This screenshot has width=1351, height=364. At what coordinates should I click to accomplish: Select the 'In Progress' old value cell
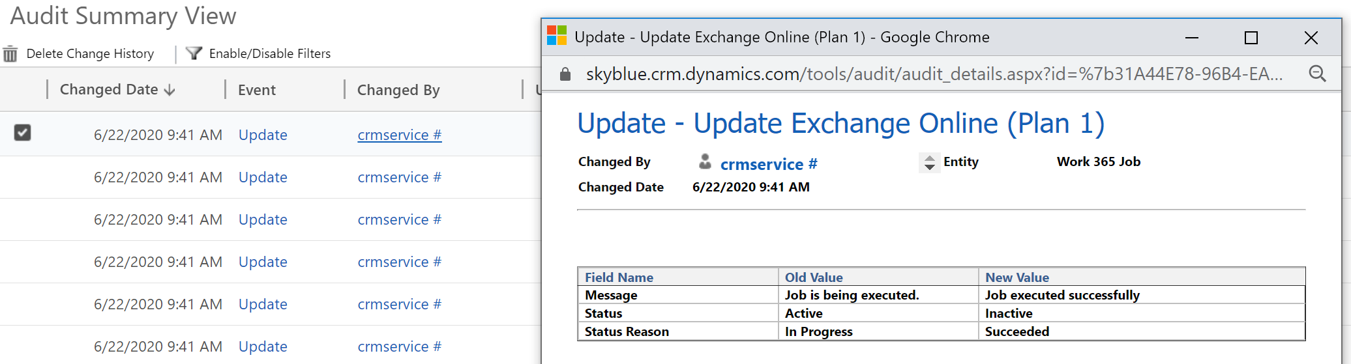coord(878,331)
